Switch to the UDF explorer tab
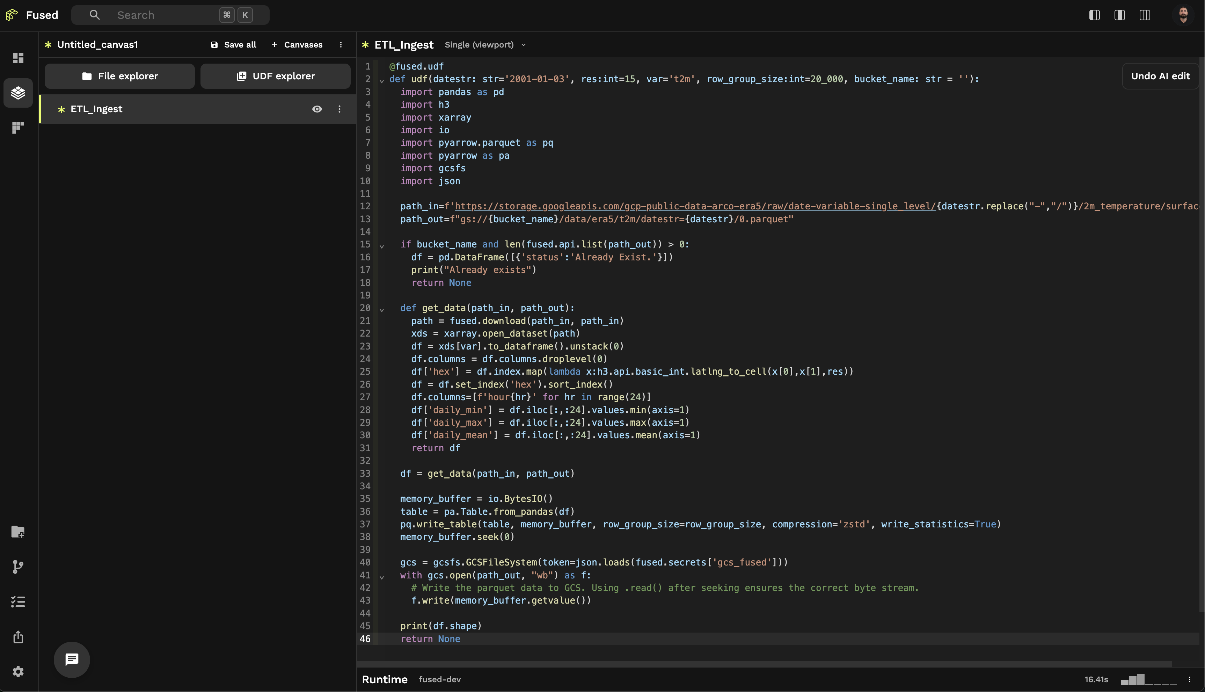1205x692 pixels. [x=276, y=76]
